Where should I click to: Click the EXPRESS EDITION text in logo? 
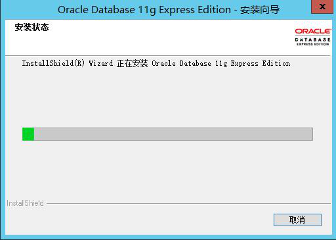tap(312, 44)
